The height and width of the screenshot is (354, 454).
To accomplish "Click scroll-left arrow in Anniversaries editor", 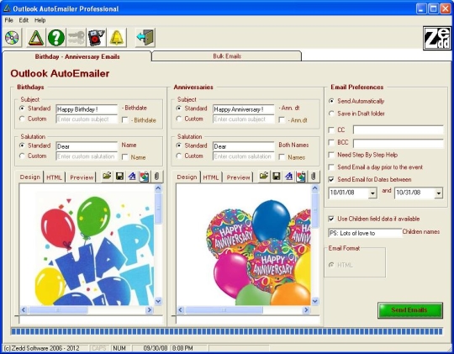I will [181, 310].
